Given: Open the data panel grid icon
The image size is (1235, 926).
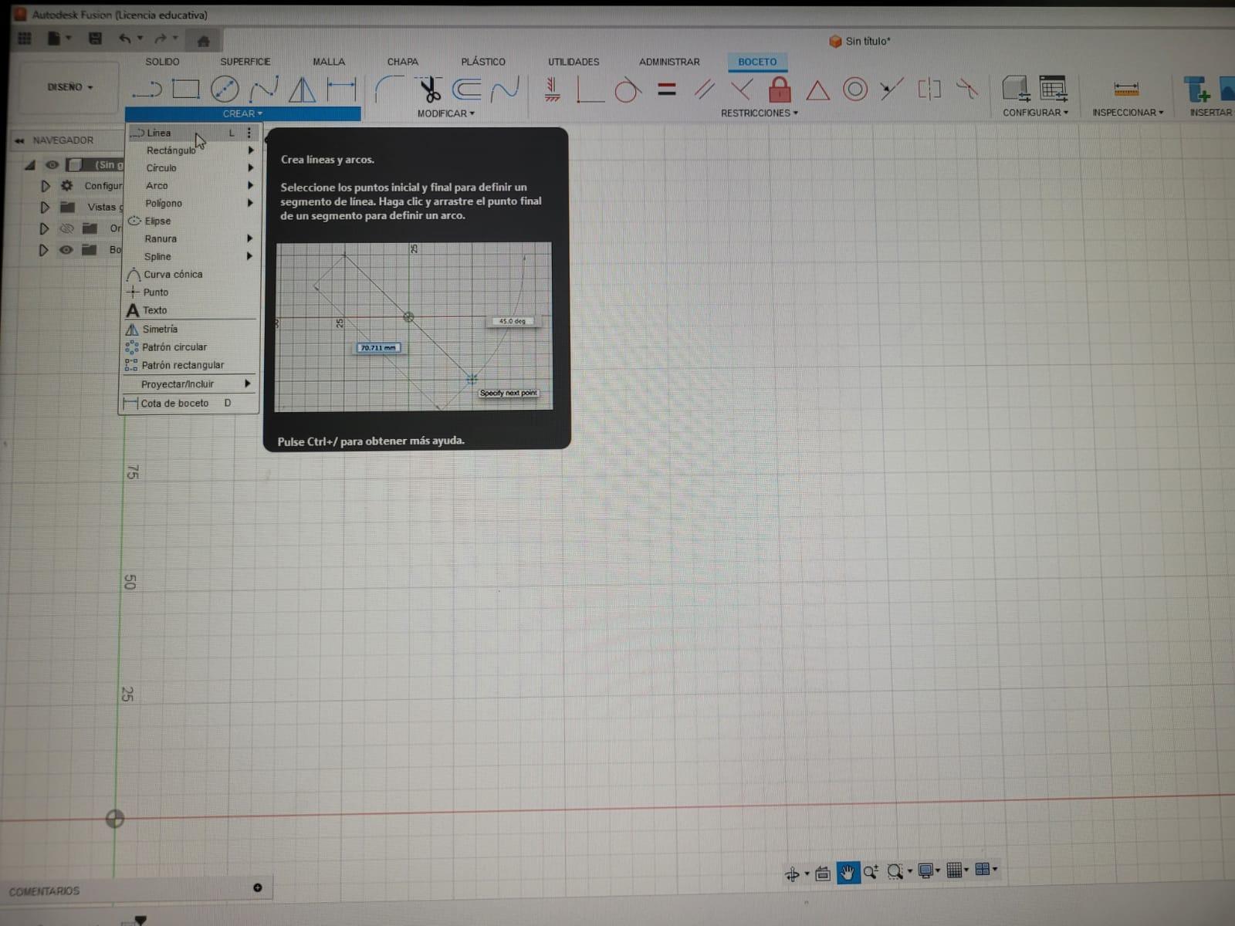Looking at the screenshot, I should pos(25,39).
